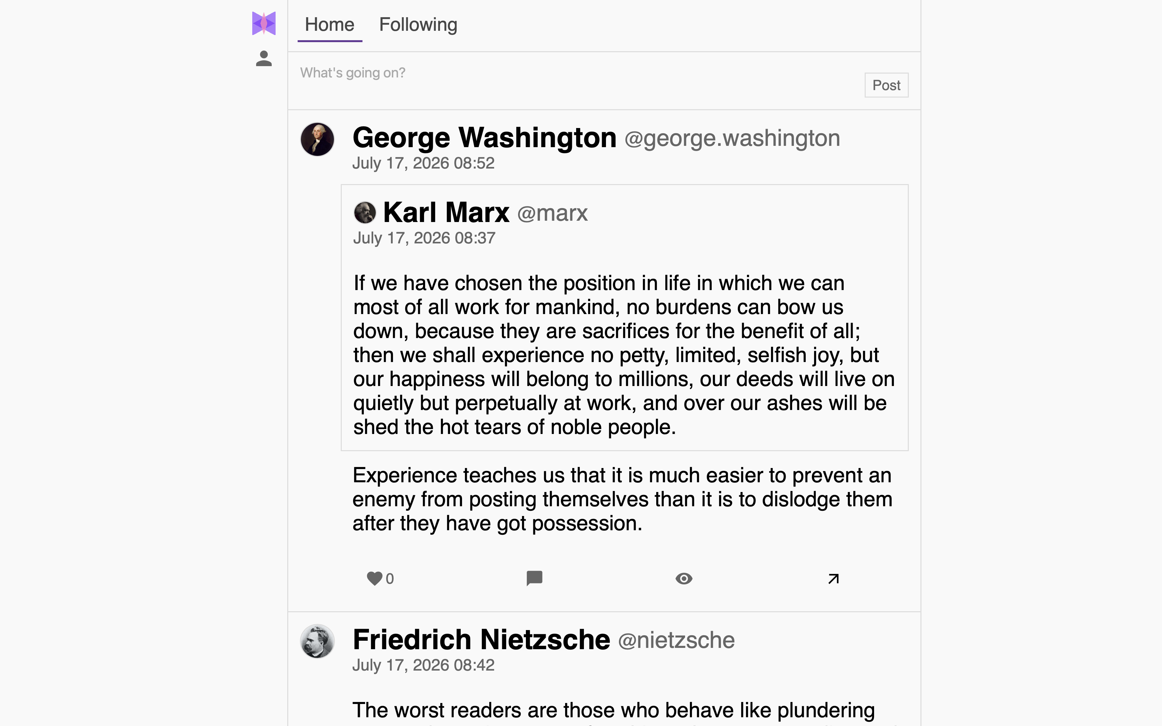This screenshot has height=726, width=1162.
Task: Toggle the eye visibility icon on post
Action: 684,578
